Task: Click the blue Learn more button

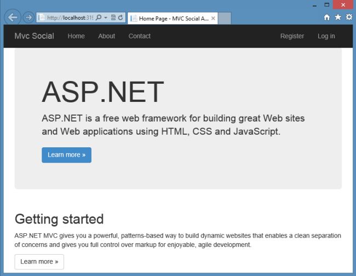Action: 66,155
